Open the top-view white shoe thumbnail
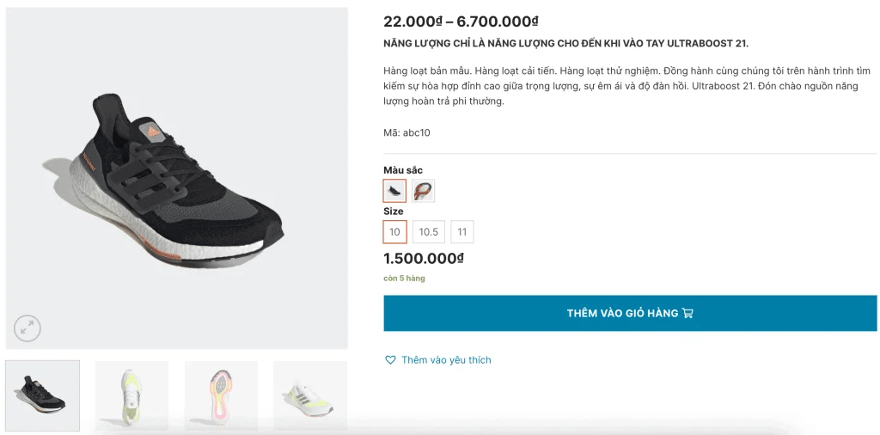 point(131,395)
